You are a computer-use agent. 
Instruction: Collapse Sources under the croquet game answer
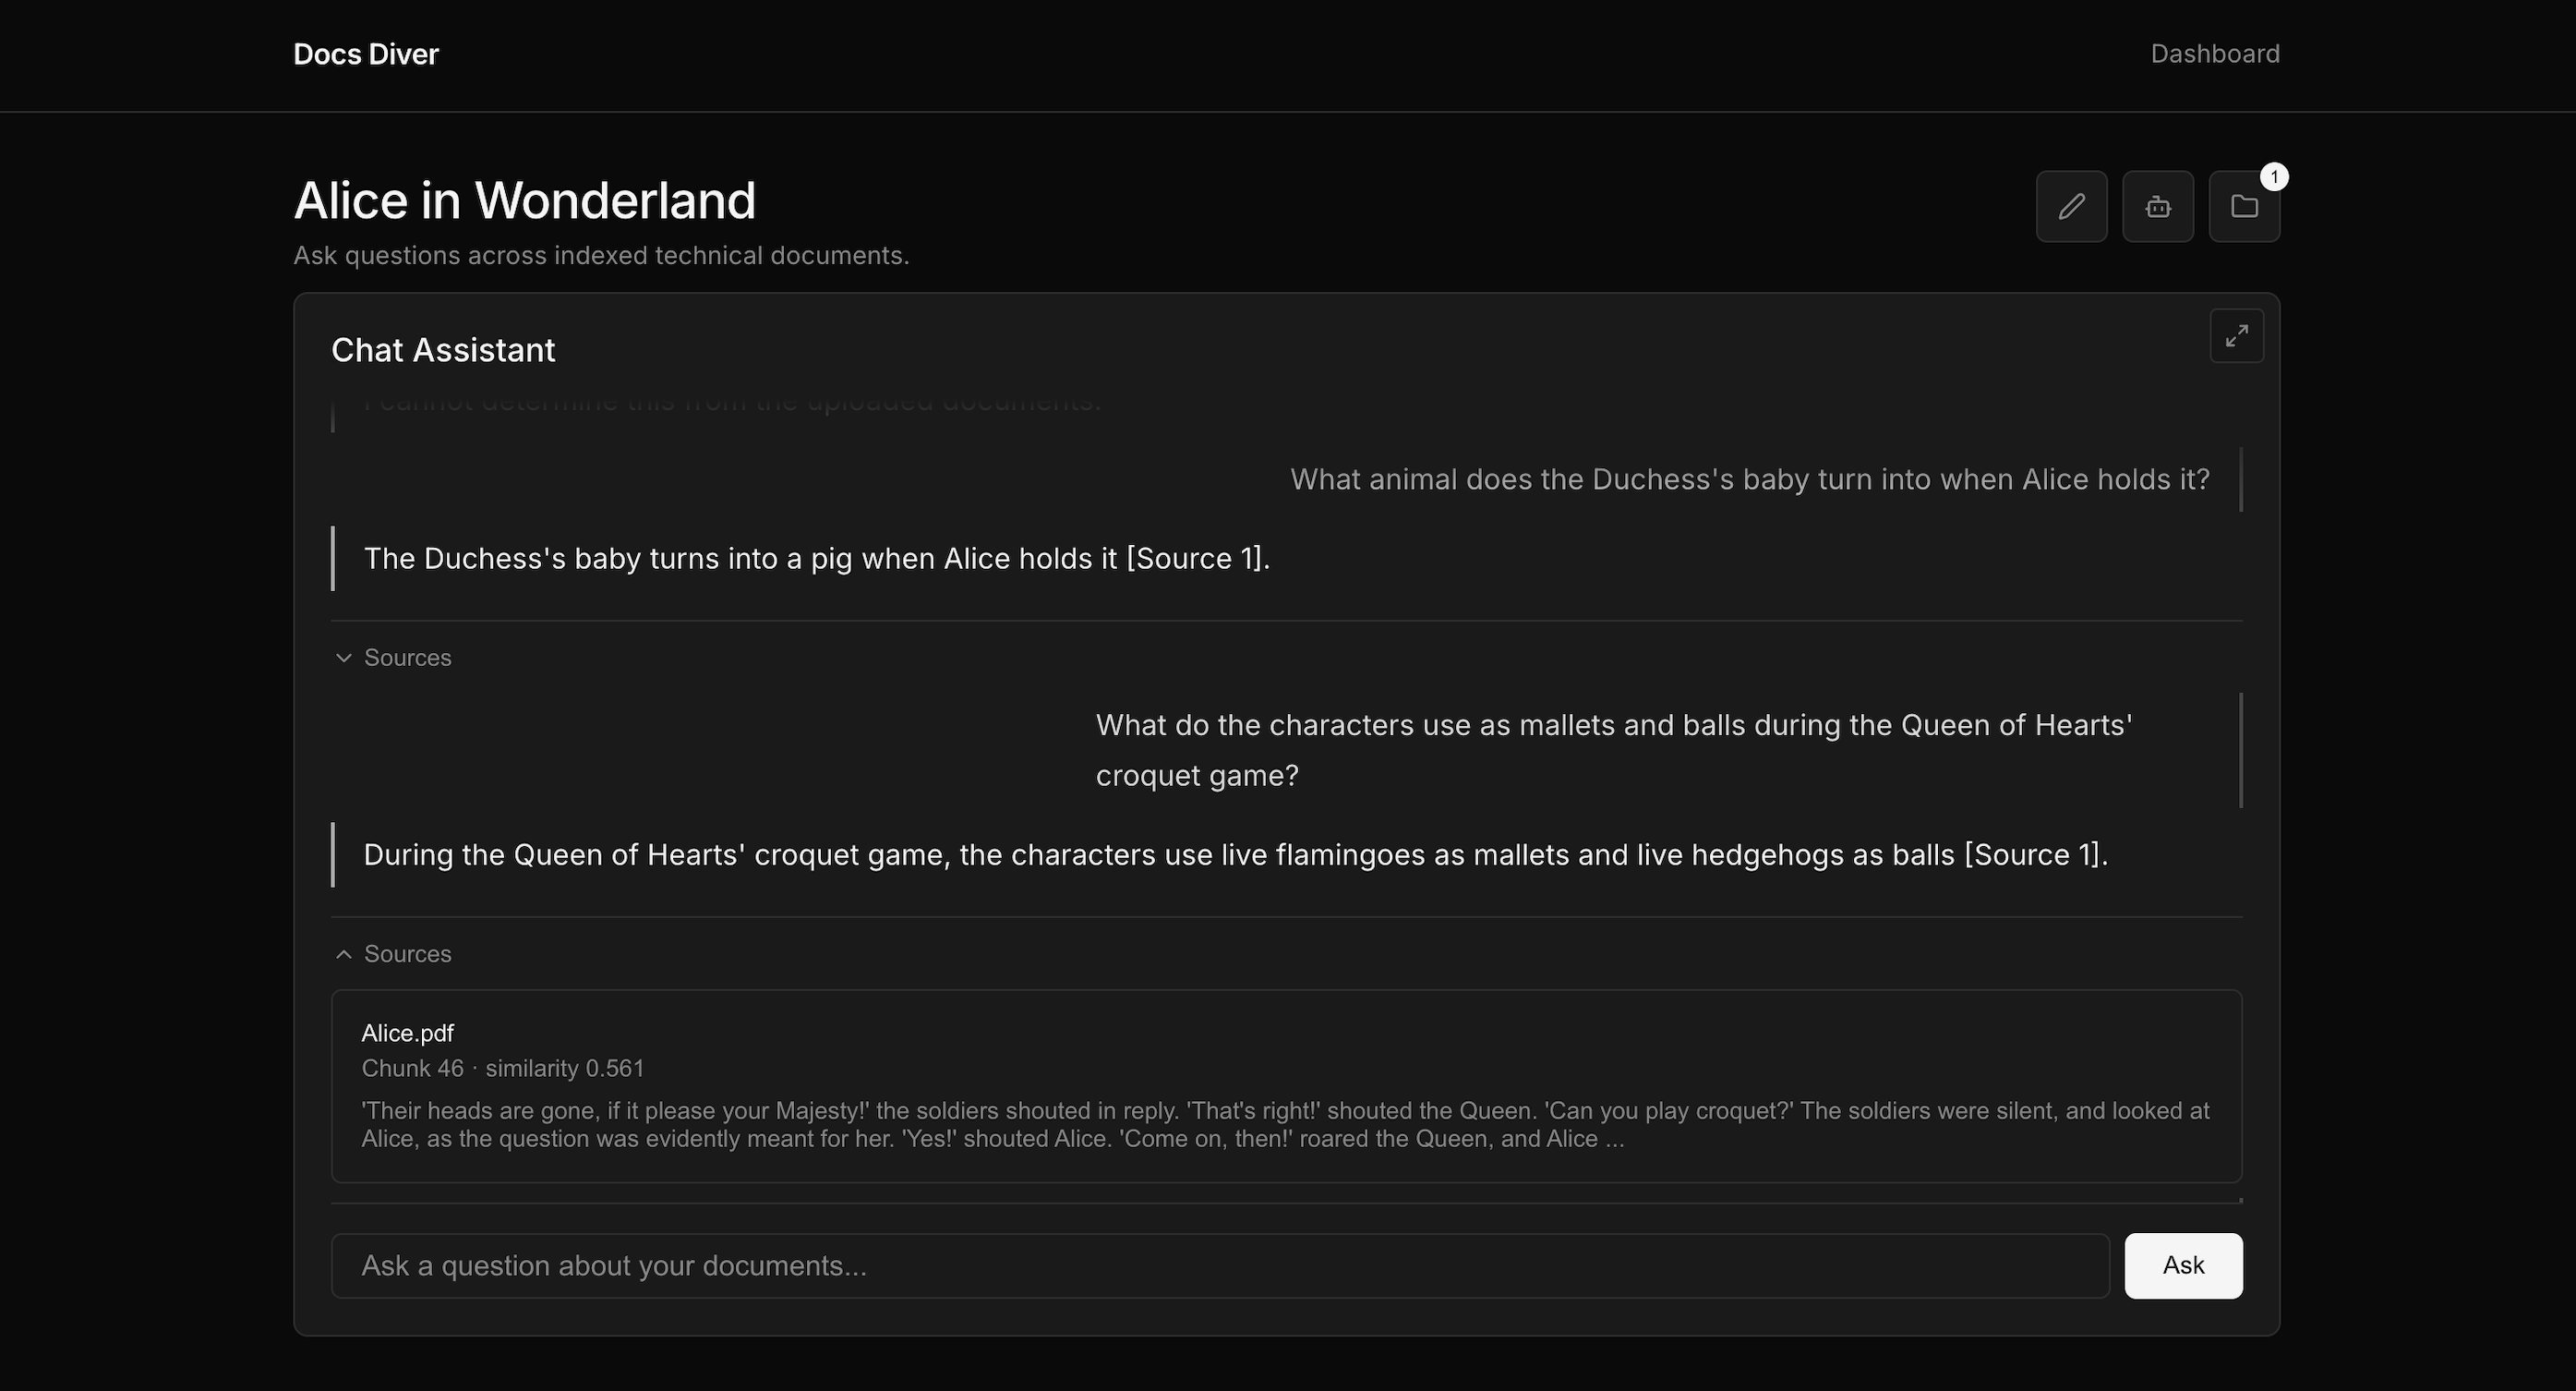393,954
